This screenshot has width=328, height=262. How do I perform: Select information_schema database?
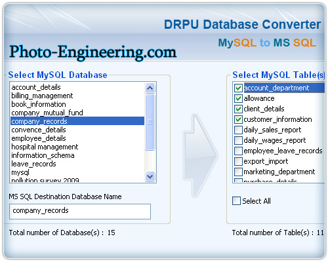pos(77,155)
